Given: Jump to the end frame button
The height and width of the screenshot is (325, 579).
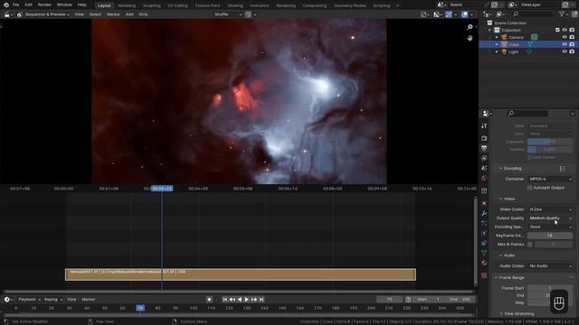Looking at the screenshot, I should click(x=261, y=300).
